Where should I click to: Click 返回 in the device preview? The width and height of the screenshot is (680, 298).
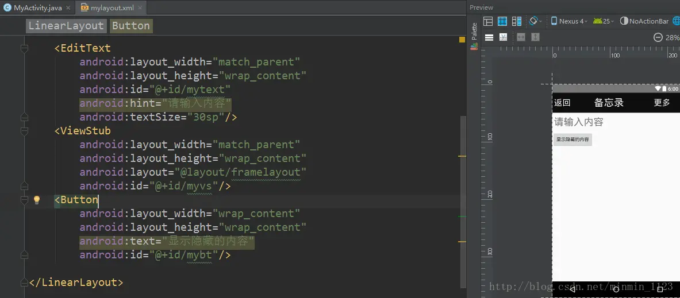coord(562,103)
